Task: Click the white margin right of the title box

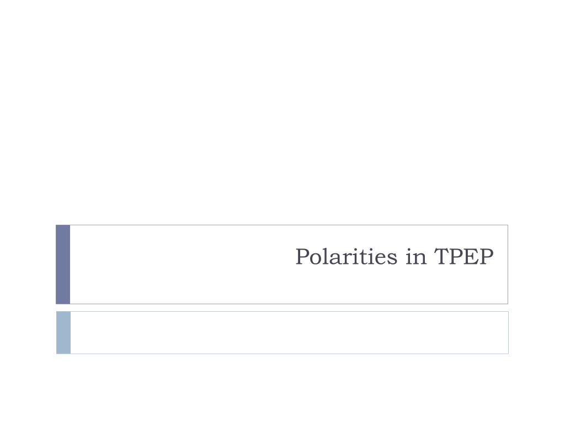Action: click(536, 264)
